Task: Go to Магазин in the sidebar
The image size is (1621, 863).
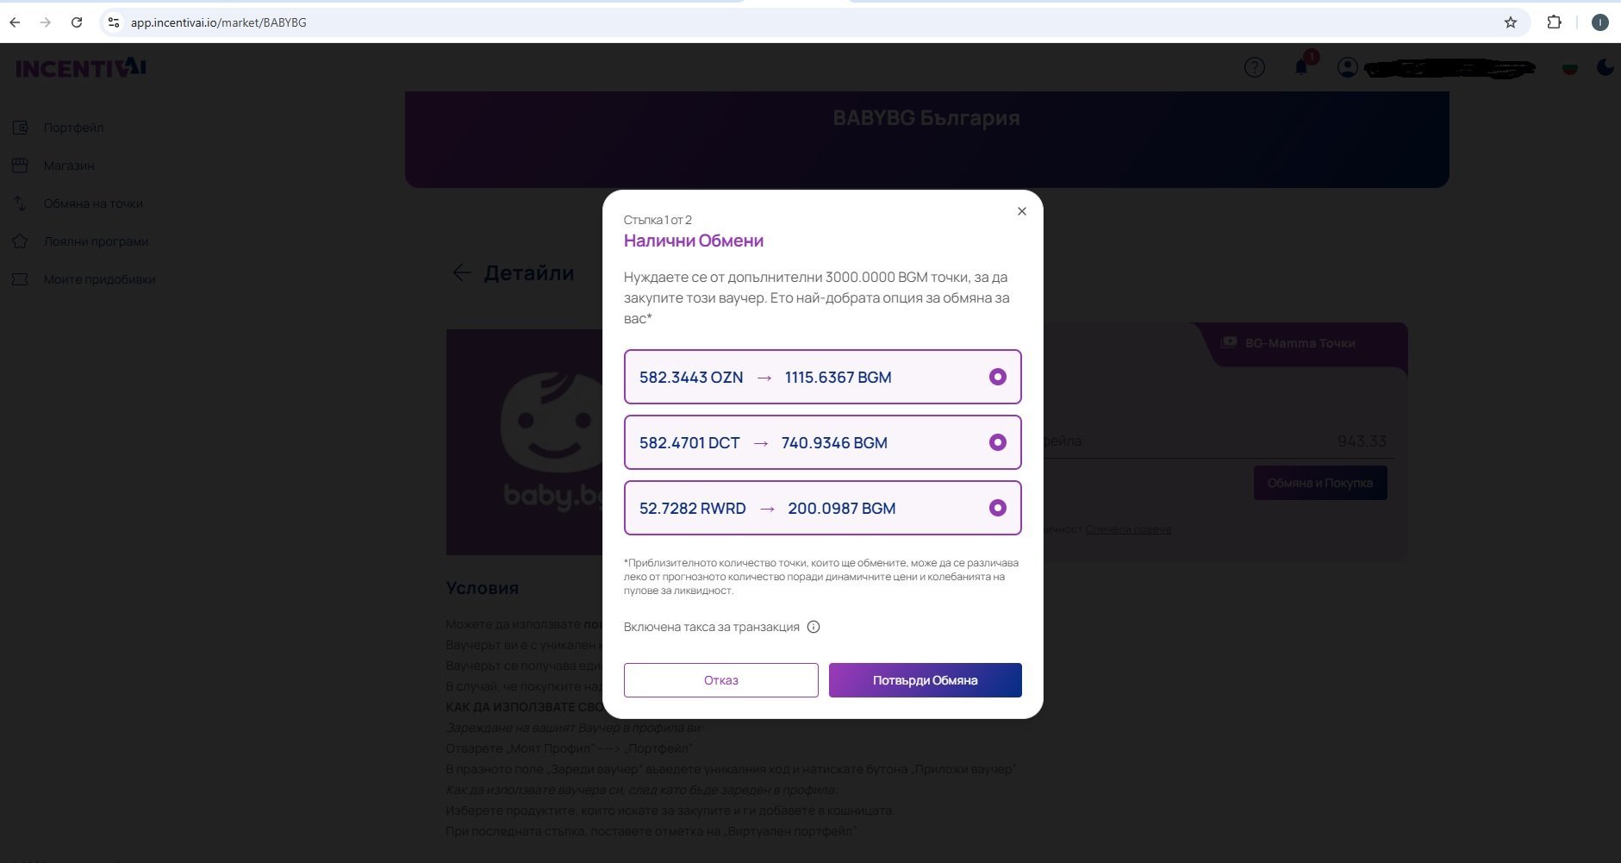Action: (x=69, y=166)
